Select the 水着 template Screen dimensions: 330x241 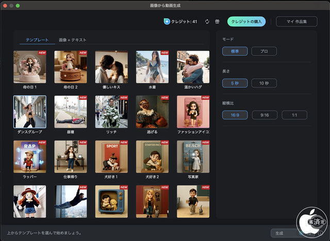pos(152,66)
